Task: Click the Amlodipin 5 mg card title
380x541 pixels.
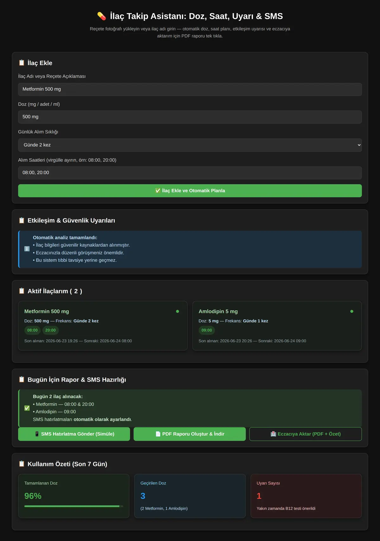Action: tap(218, 311)
